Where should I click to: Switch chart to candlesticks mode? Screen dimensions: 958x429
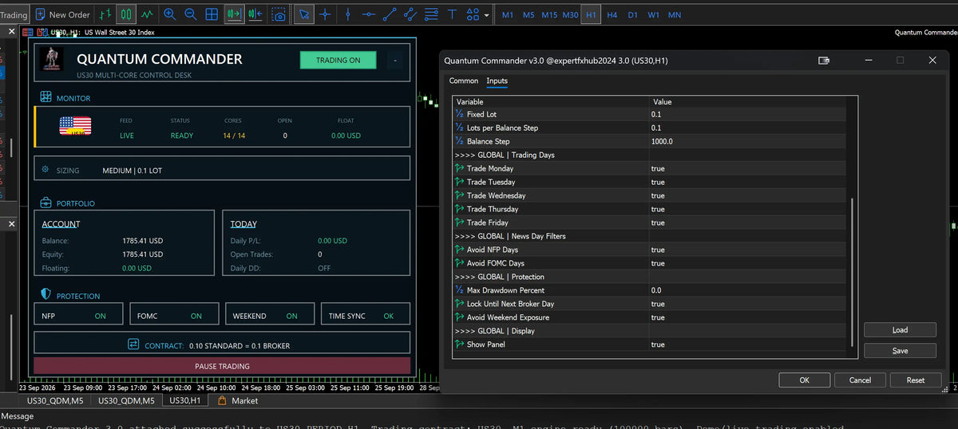pos(126,14)
